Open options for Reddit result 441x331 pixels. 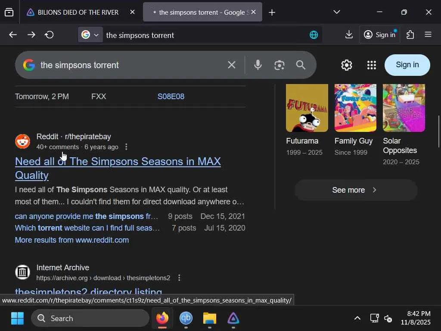coord(126,147)
